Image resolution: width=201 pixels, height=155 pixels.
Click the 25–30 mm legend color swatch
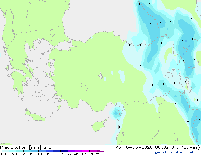pyautogui.click(x=64, y=151)
